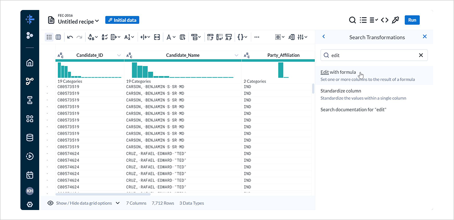Screen dimensions: 454x220
Task: Clear the "edit" search text
Action: pos(421,55)
